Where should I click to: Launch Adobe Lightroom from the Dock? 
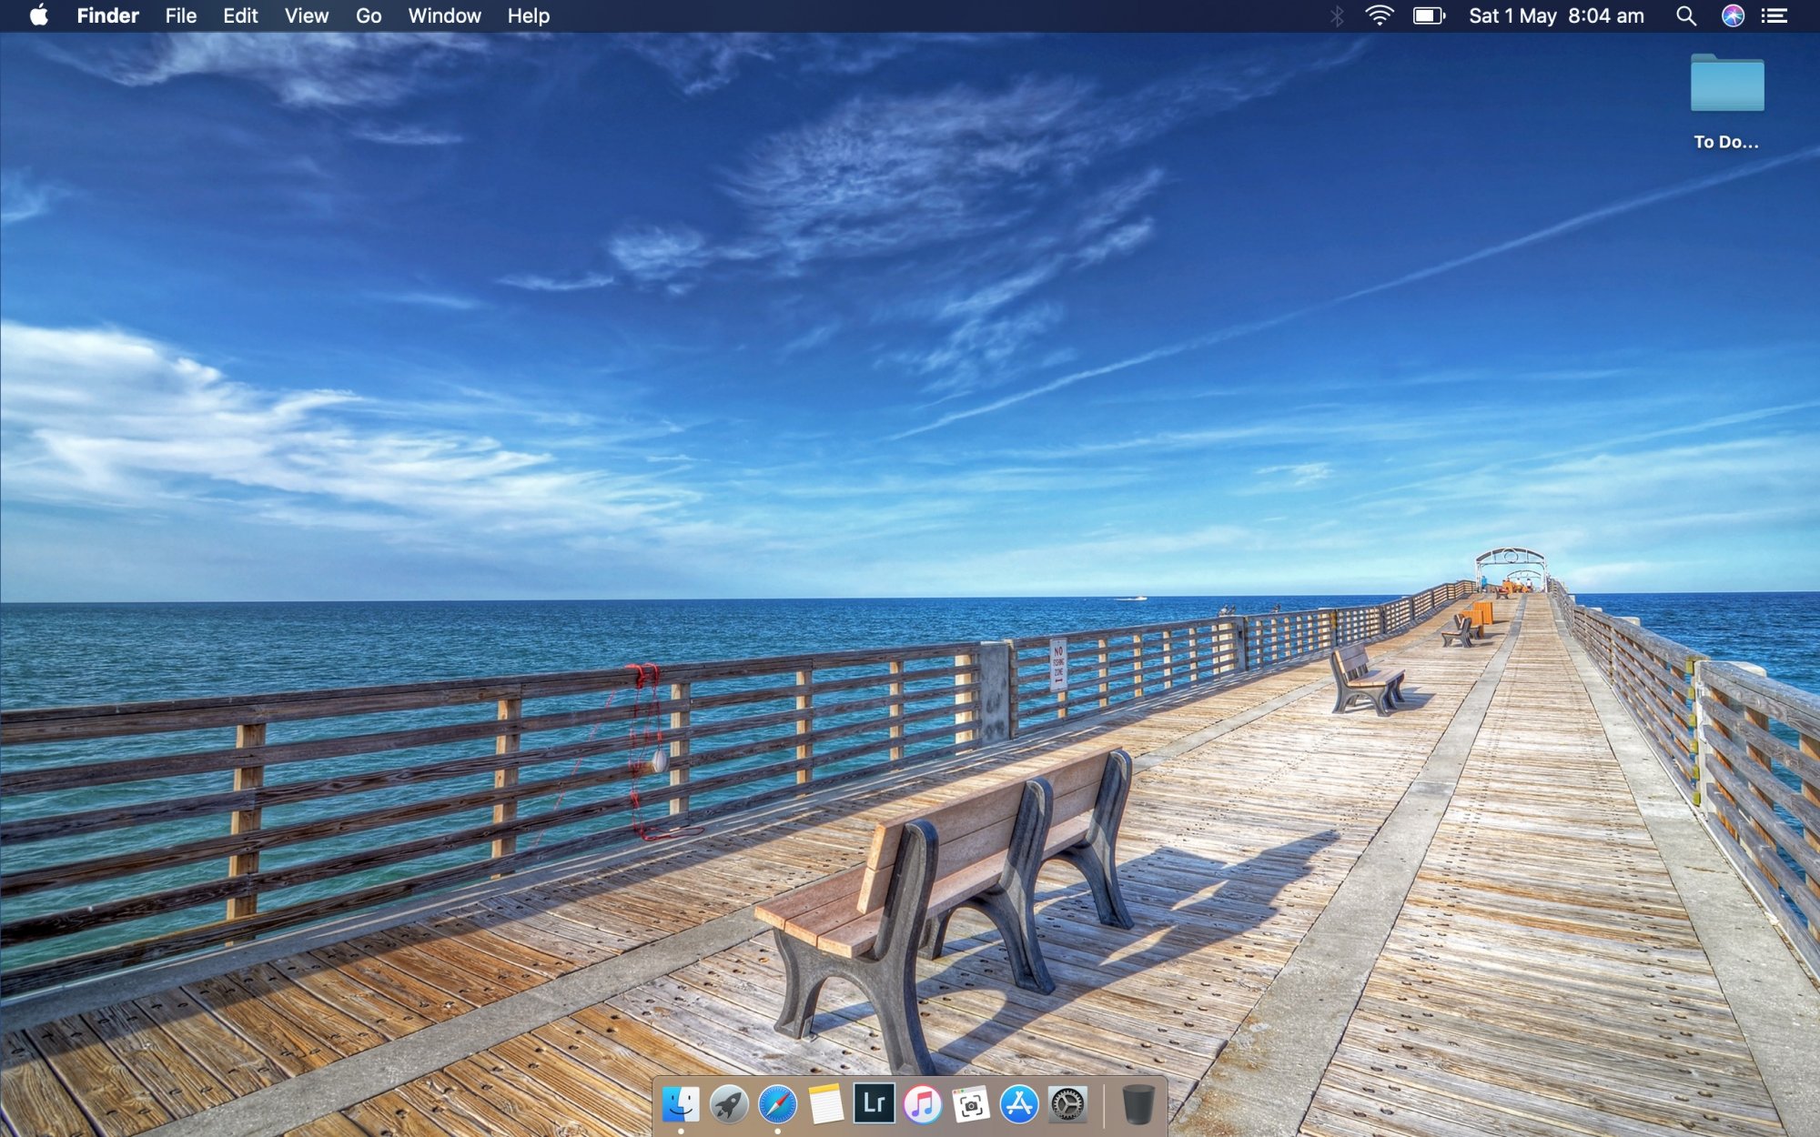pos(874,1103)
